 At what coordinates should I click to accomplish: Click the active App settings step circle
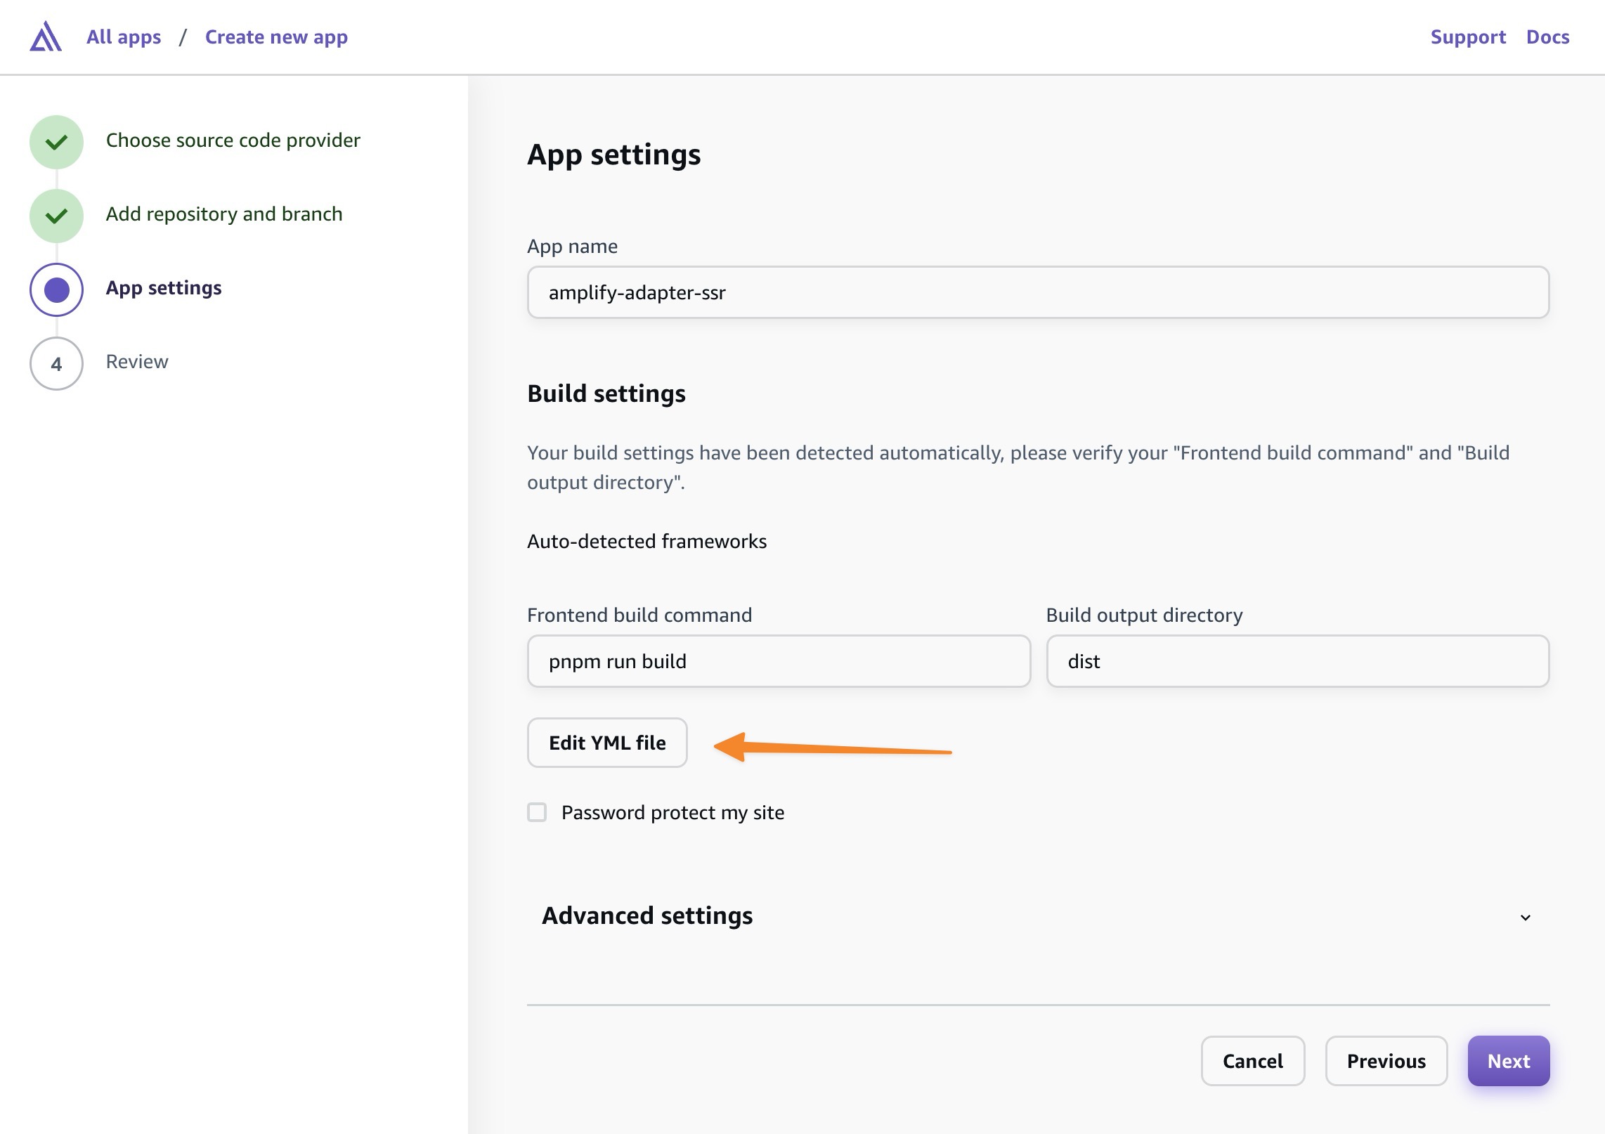pyautogui.click(x=56, y=289)
